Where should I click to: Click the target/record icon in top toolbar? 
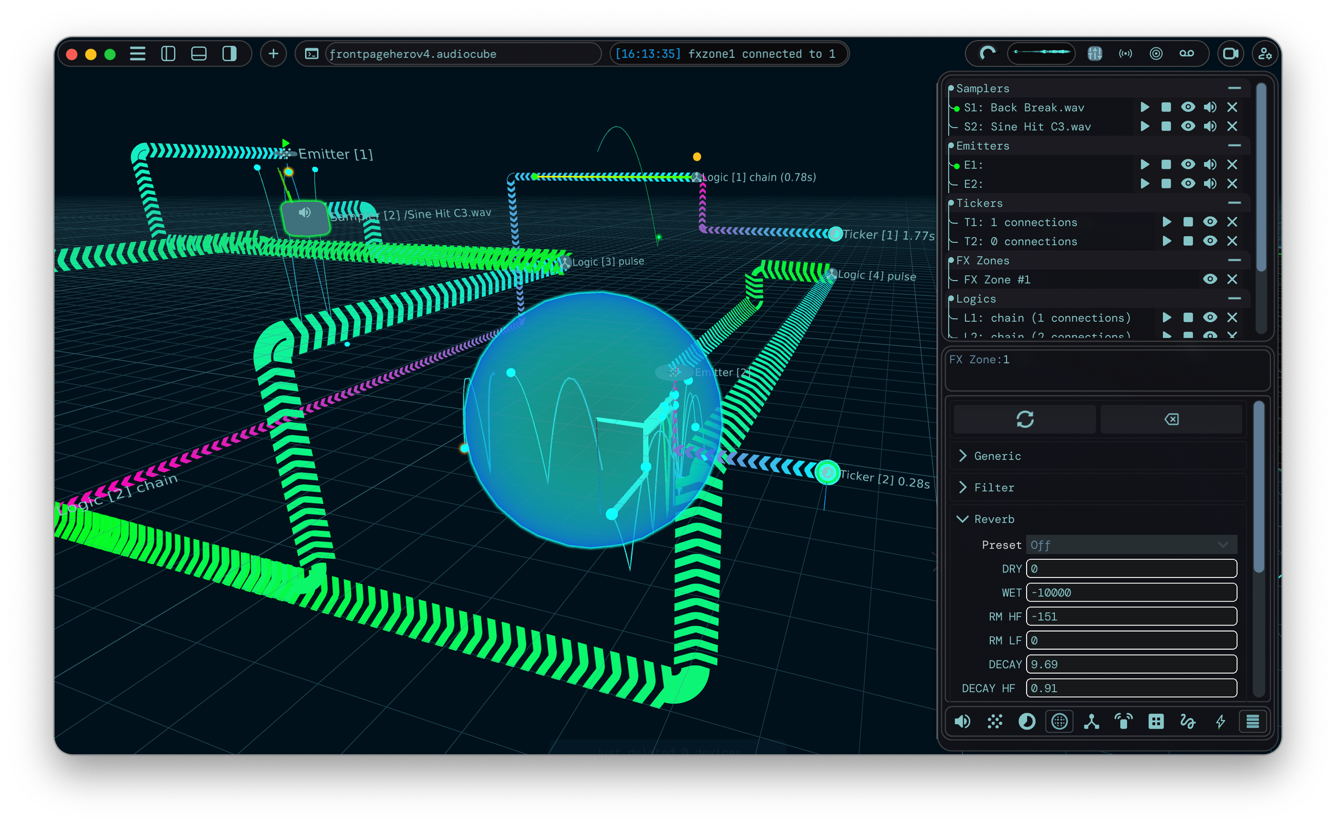1156,53
